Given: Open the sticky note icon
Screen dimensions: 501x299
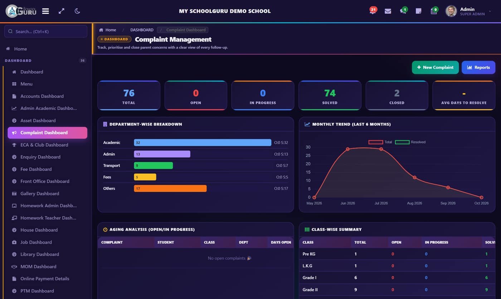Looking at the screenshot, I should pos(418,11).
